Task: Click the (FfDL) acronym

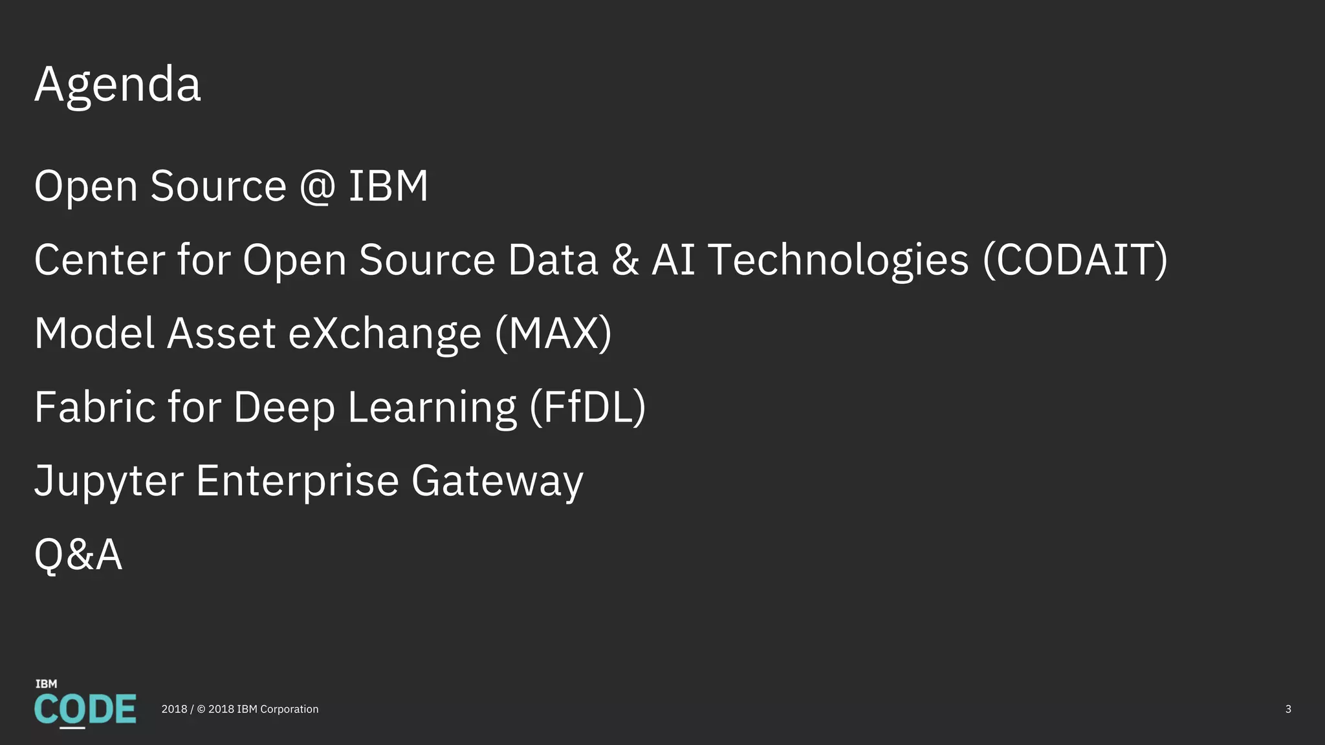Action: point(587,407)
